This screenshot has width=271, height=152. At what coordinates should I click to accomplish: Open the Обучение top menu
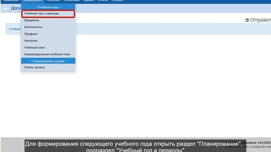point(53,1)
